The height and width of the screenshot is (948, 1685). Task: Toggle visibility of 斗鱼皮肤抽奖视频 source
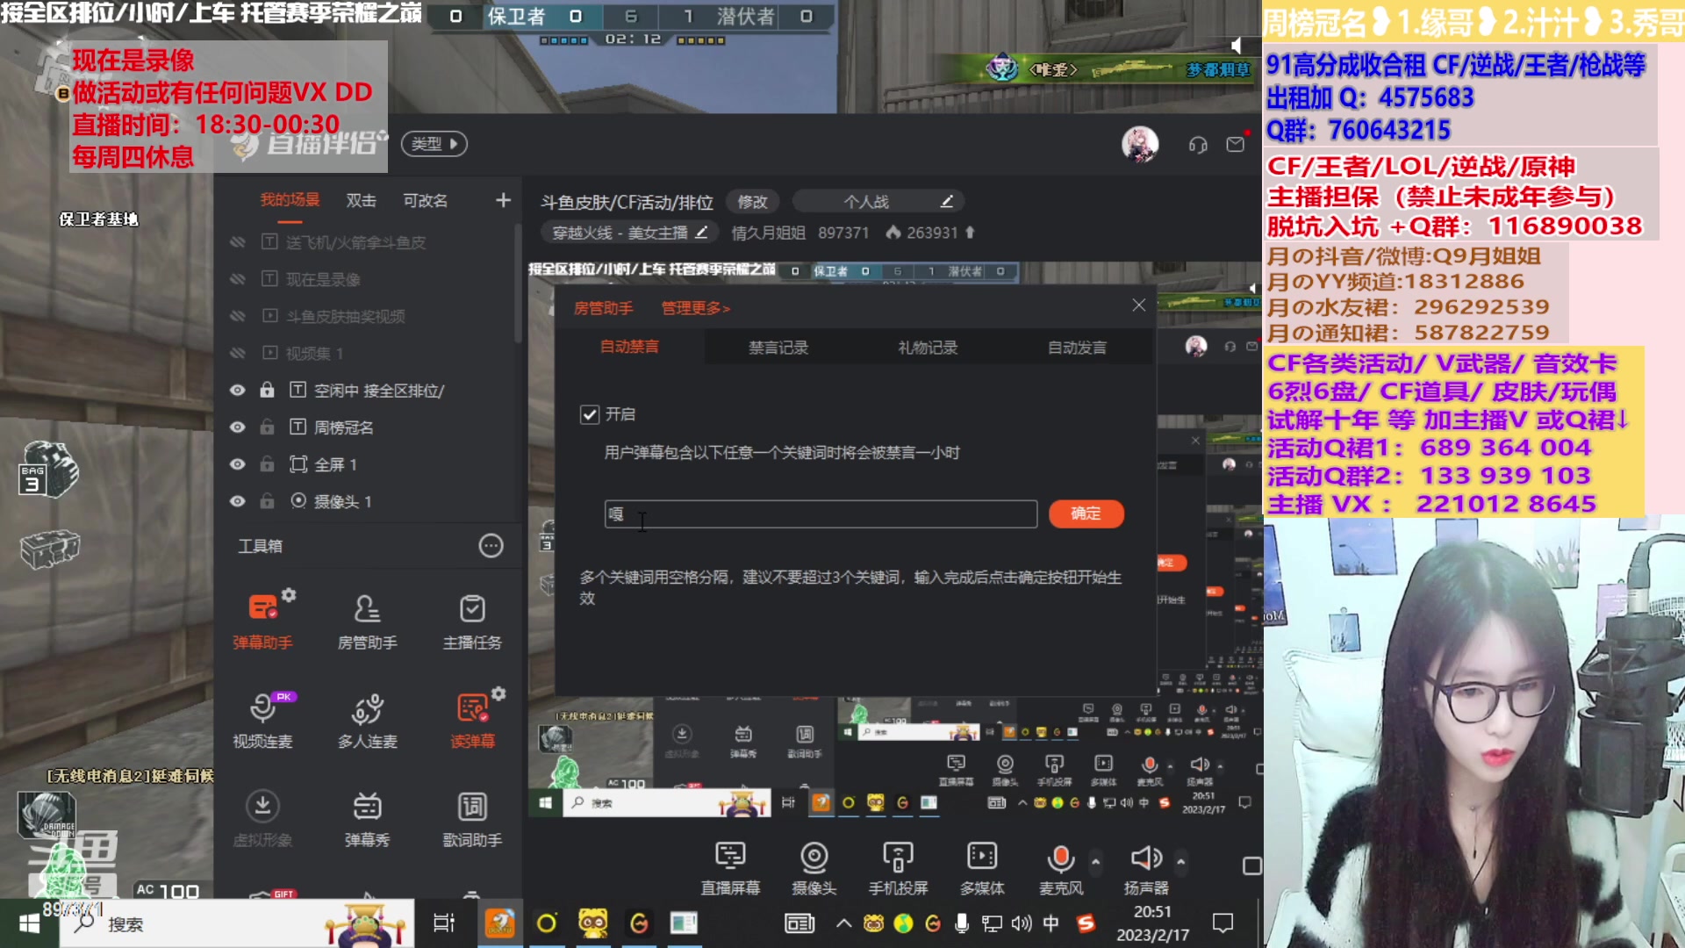pos(237,316)
